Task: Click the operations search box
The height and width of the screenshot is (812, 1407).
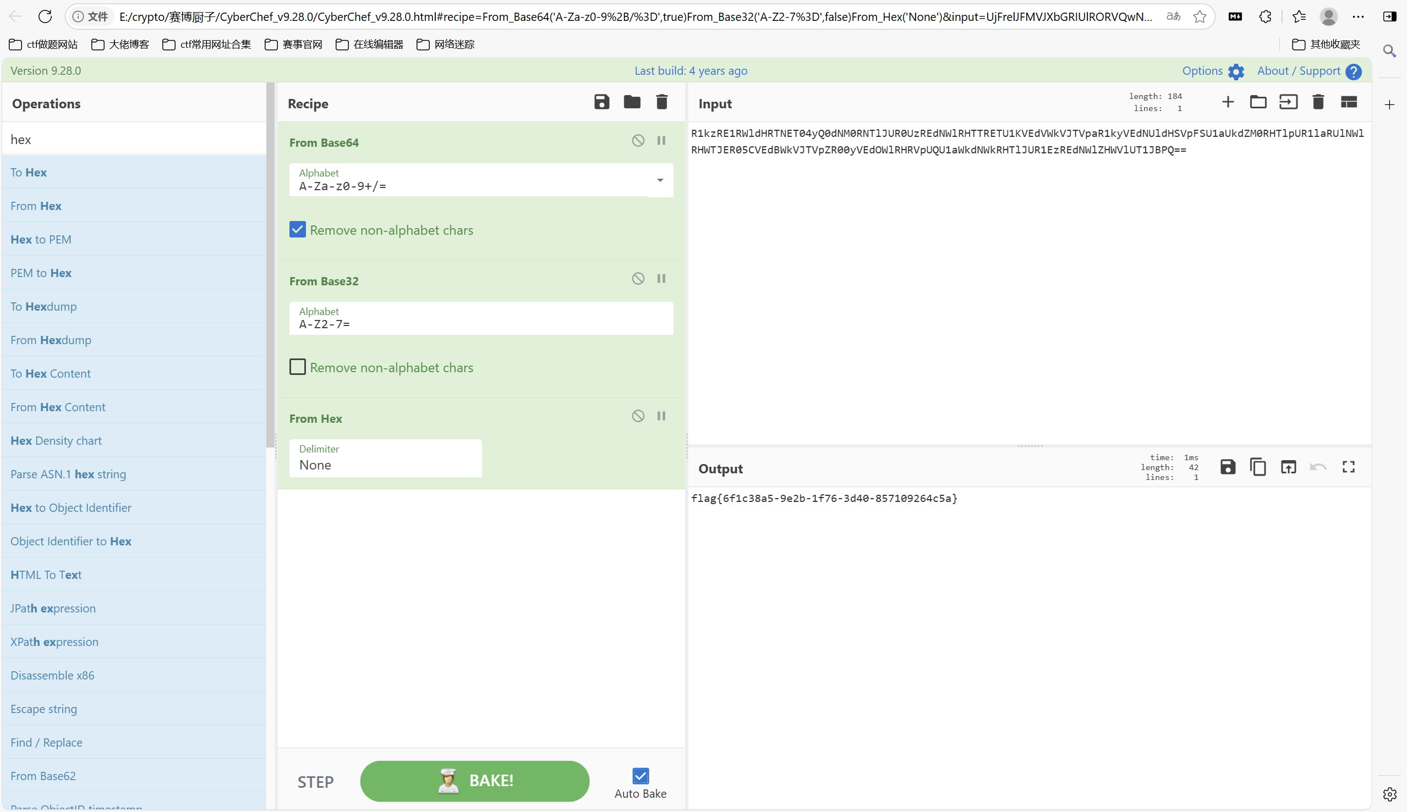Action: [x=134, y=139]
